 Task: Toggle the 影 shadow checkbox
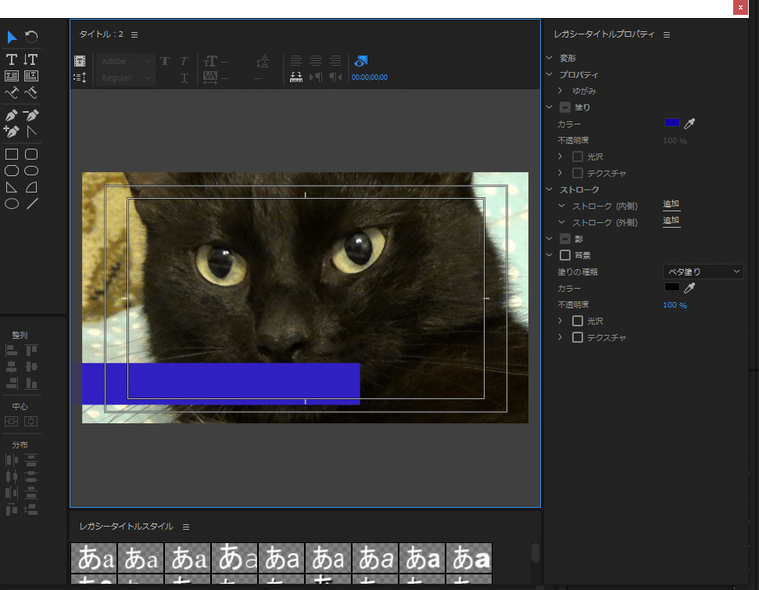pyautogui.click(x=565, y=239)
